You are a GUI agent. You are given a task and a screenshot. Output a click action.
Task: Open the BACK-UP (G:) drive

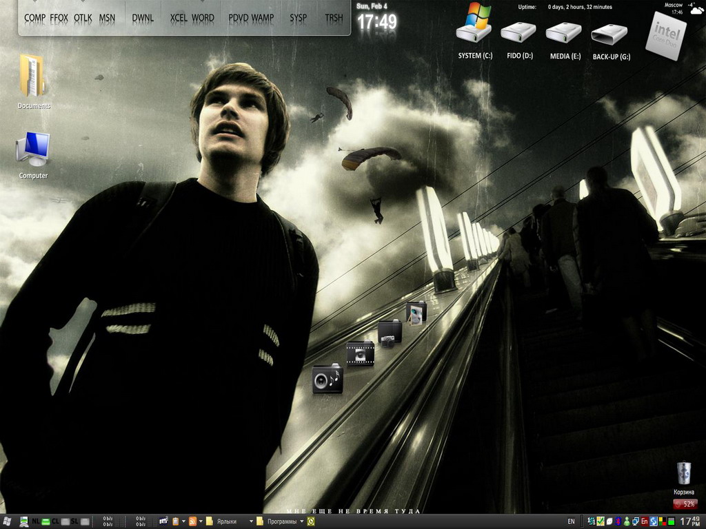609,33
